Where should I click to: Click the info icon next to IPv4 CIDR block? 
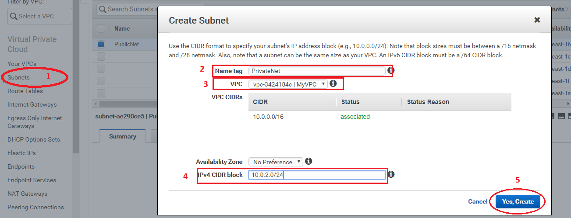click(391, 174)
